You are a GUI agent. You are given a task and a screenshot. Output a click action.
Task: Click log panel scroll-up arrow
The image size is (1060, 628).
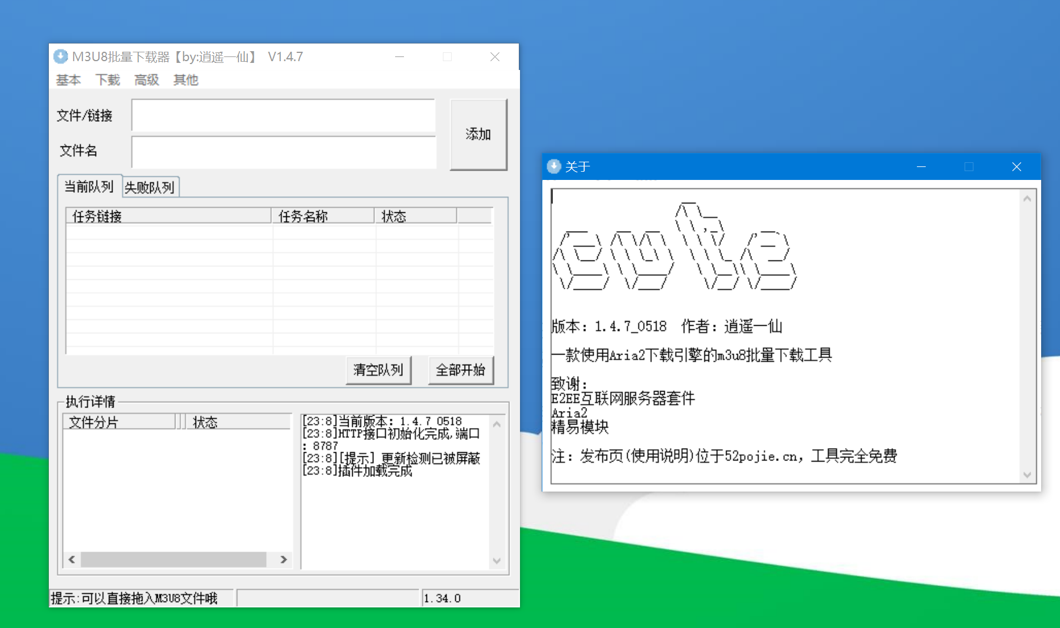tap(496, 424)
